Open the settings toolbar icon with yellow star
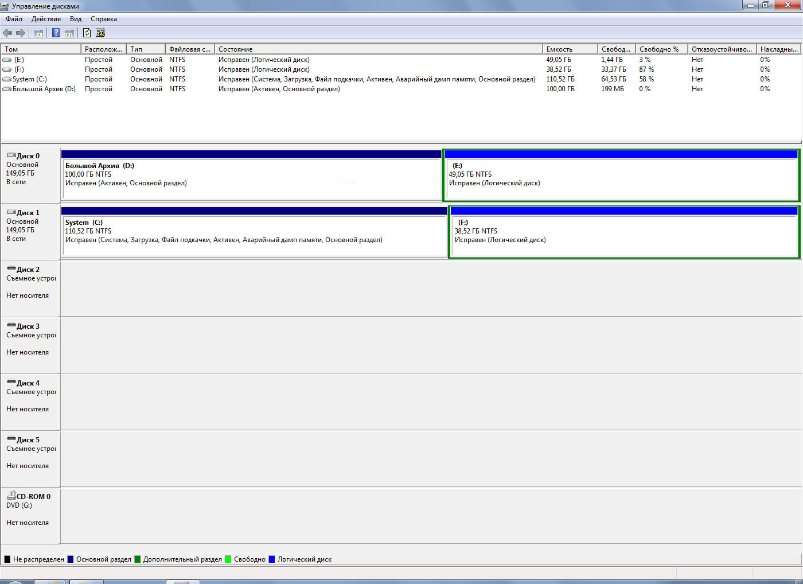Viewport: 803px width, 584px height. tap(100, 33)
